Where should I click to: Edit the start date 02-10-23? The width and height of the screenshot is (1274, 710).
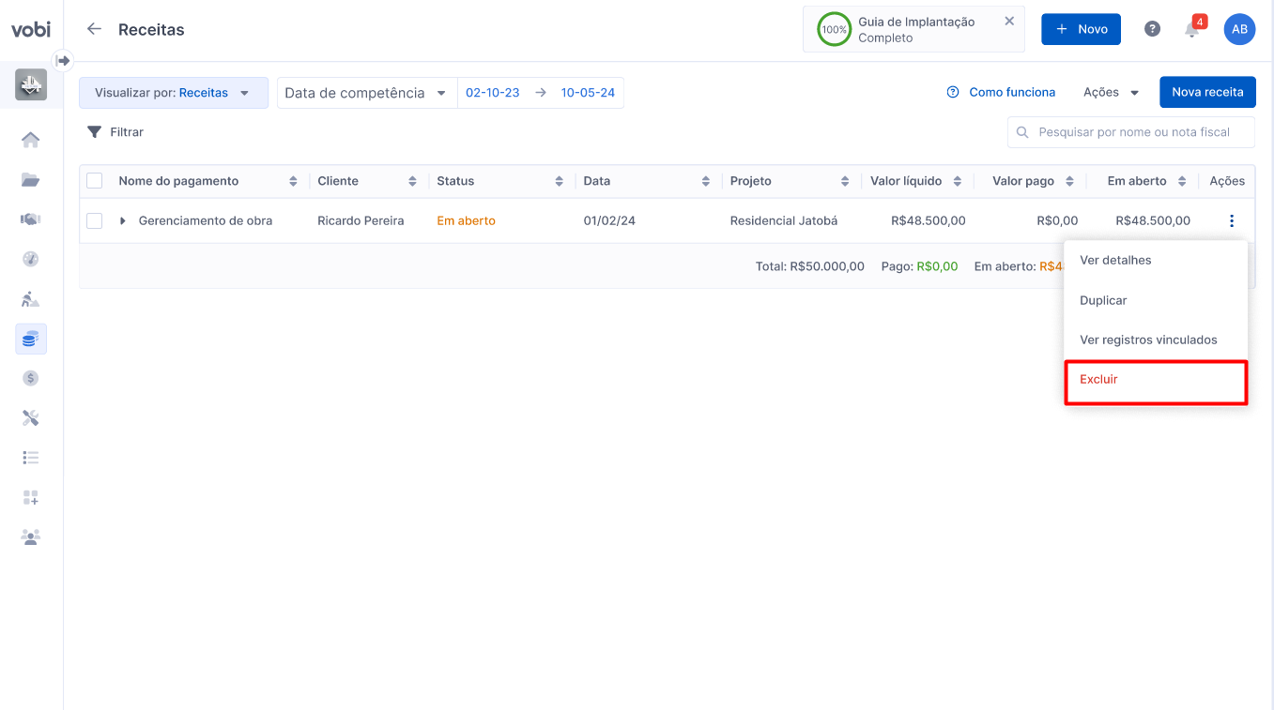click(x=493, y=93)
